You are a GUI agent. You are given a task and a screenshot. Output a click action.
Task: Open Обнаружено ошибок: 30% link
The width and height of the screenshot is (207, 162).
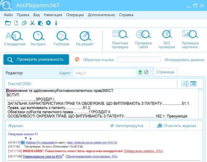point(143,151)
